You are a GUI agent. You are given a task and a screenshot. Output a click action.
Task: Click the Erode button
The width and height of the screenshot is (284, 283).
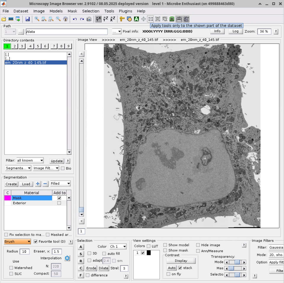click(x=91, y=268)
